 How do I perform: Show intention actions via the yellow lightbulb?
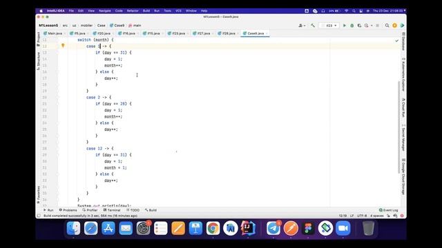click(x=63, y=45)
